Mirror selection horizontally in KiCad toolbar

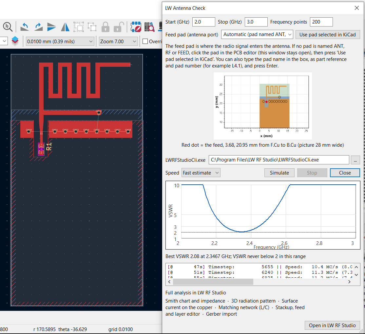(x=65, y=27)
